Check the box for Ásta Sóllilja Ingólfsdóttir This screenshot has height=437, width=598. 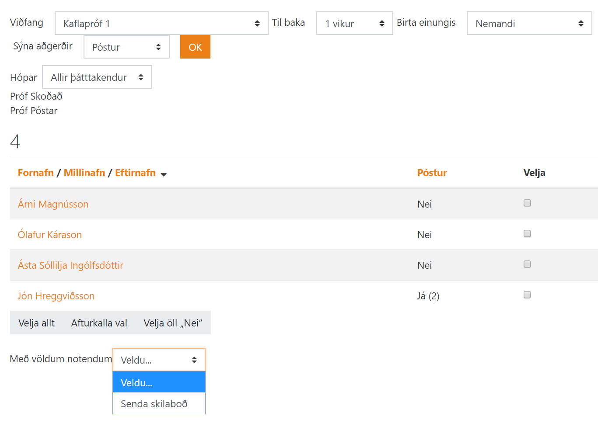[x=527, y=264]
